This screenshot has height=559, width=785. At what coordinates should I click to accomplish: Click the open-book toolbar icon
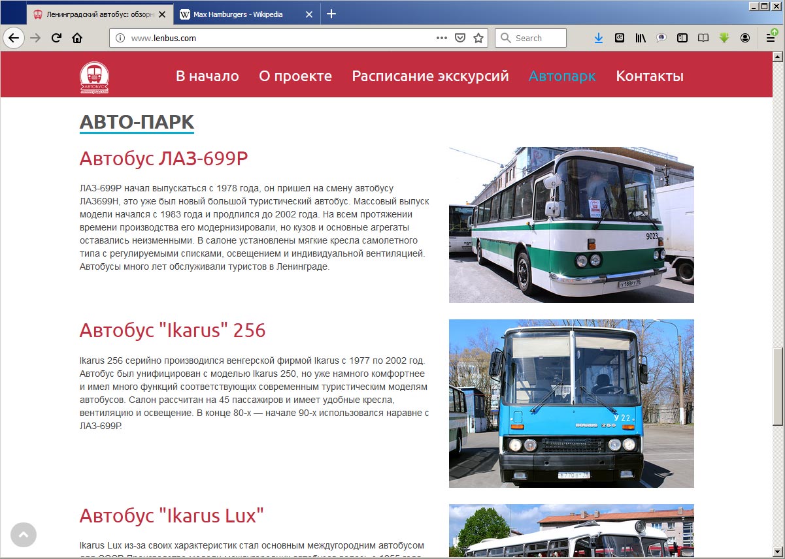point(703,38)
